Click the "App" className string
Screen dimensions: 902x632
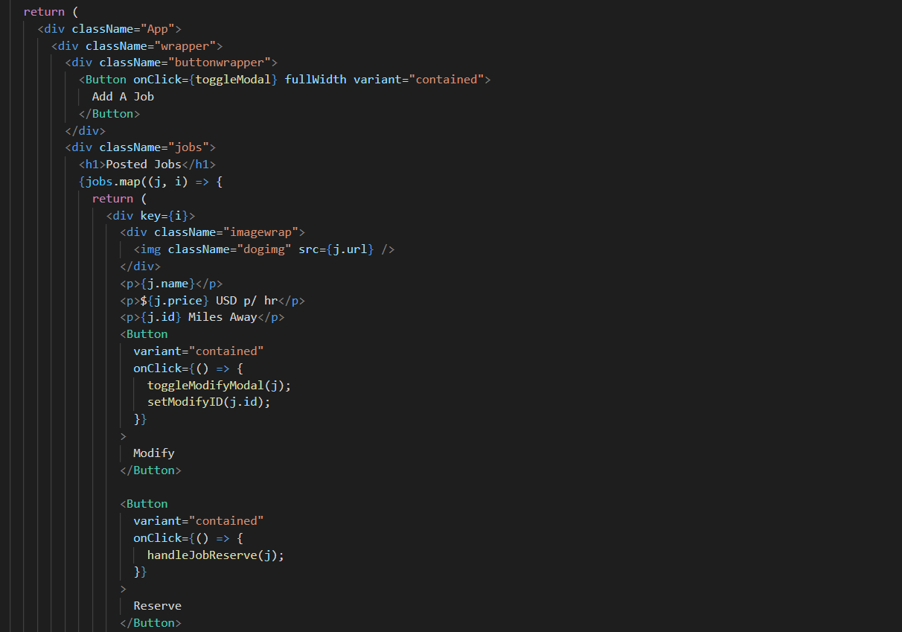point(158,29)
